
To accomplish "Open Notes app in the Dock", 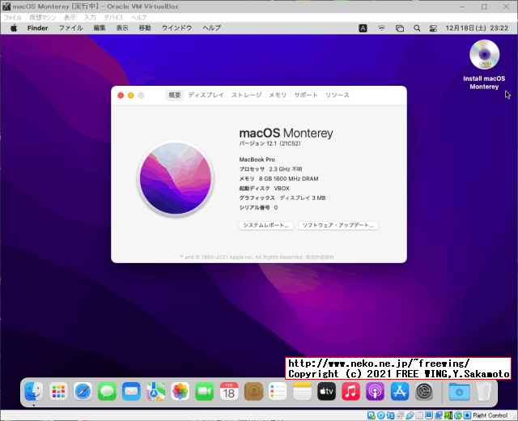I will [x=302, y=392].
